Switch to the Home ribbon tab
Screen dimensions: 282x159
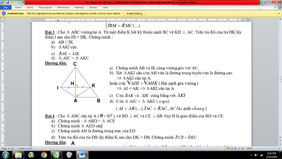(x=18, y=7)
